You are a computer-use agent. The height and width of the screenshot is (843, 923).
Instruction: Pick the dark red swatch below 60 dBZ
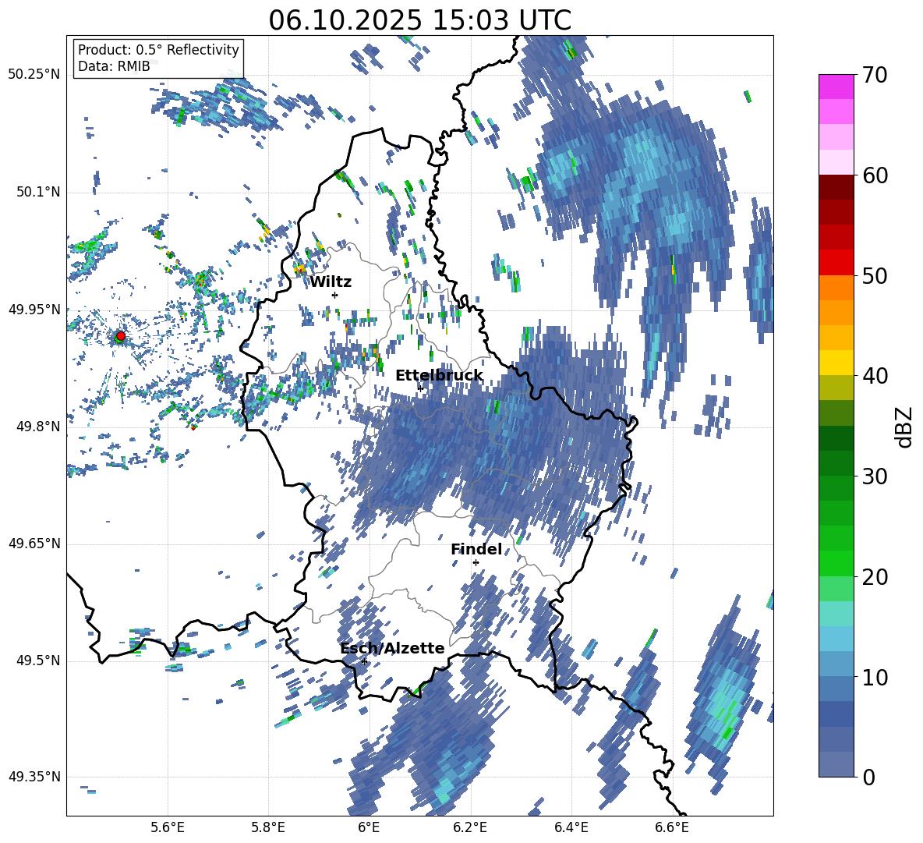[x=836, y=186]
